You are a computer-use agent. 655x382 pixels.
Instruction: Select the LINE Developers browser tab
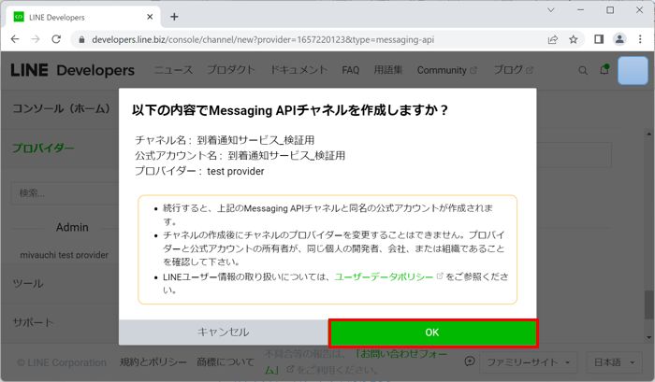pos(83,17)
